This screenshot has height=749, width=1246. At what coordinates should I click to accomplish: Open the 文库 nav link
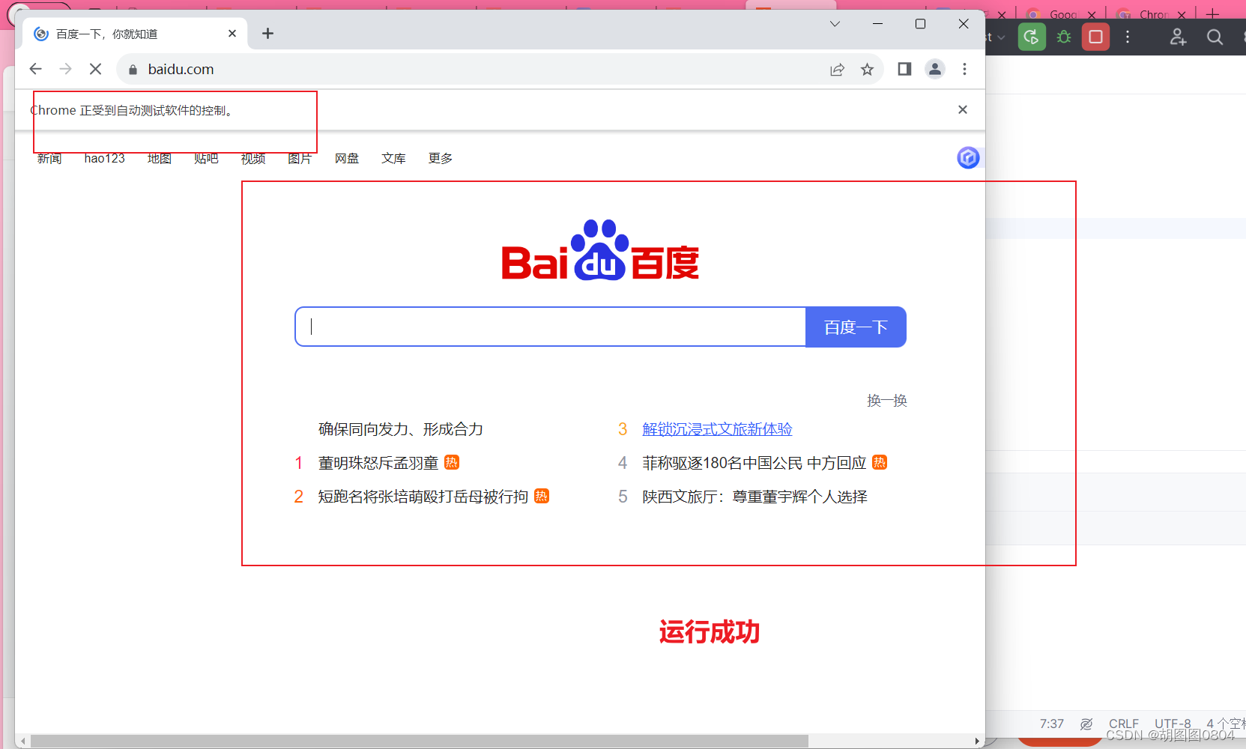(x=393, y=159)
